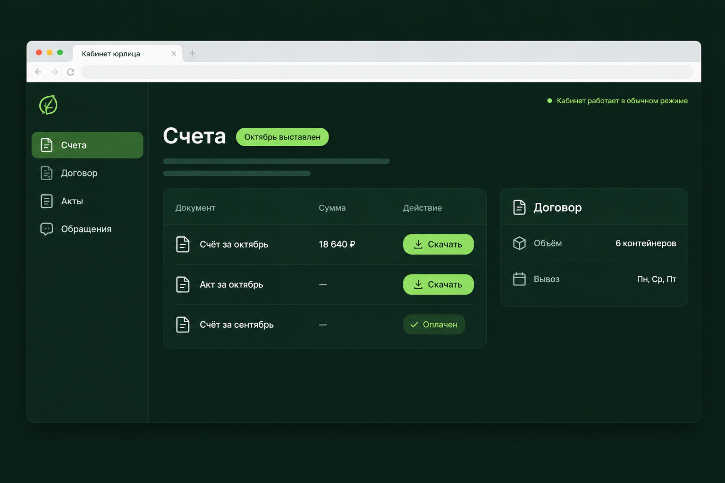Click the document icon beside Акт за октябрь

pos(183,284)
